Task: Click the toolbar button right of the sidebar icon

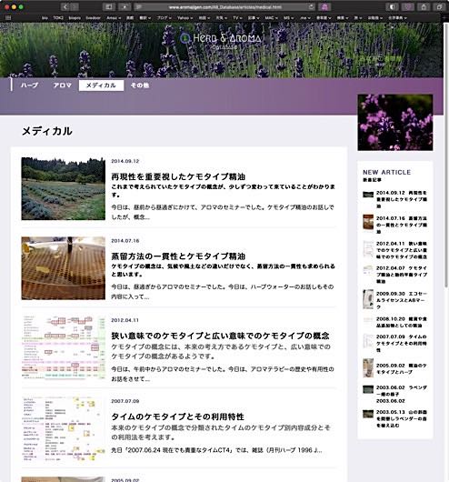Action: (x=125, y=6)
